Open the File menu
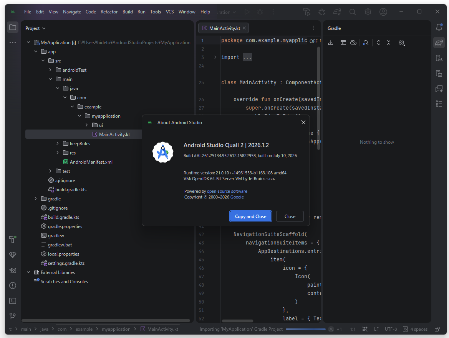449x338 pixels. tap(28, 12)
